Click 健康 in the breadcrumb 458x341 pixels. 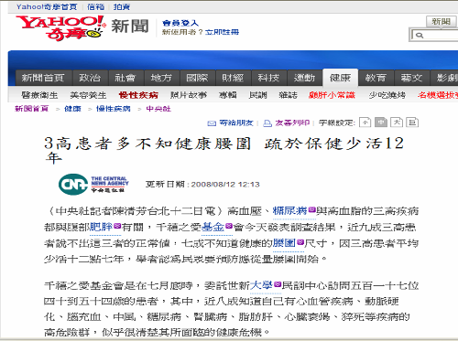tap(72, 109)
